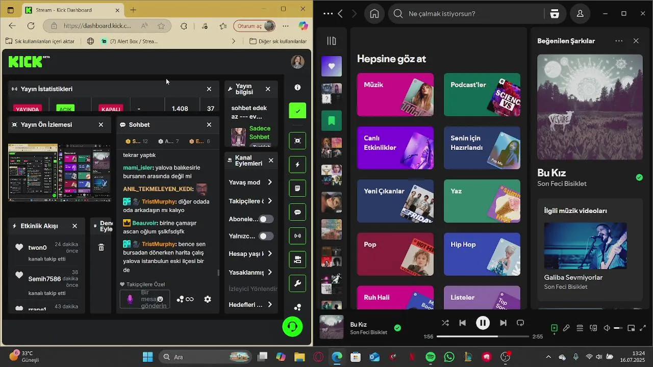Open the Müzik category card
The width and height of the screenshot is (653, 367).
(395, 94)
